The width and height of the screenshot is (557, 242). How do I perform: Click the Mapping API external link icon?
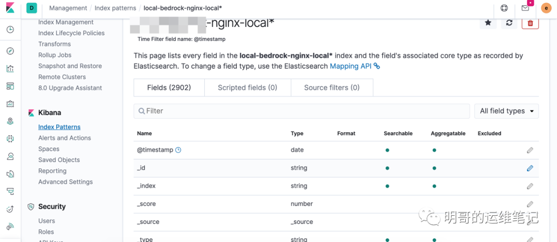click(377, 66)
